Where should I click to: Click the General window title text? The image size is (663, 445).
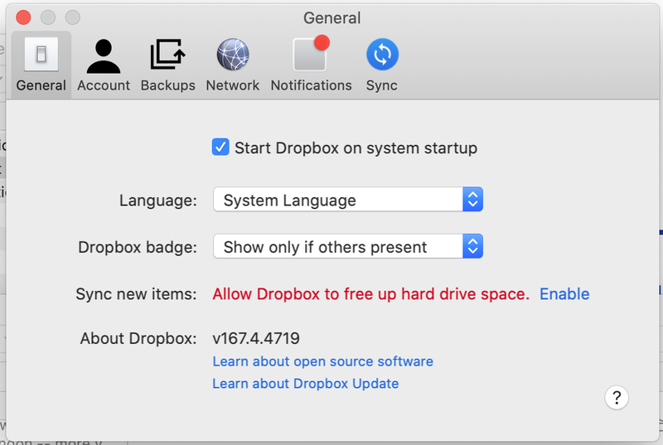coord(331,17)
